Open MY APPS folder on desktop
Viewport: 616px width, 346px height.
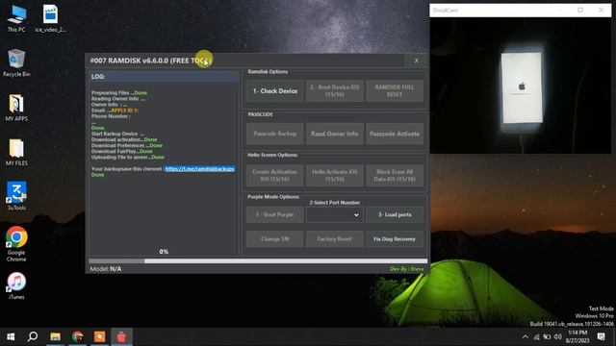pyautogui.click(x=16, y=108)
